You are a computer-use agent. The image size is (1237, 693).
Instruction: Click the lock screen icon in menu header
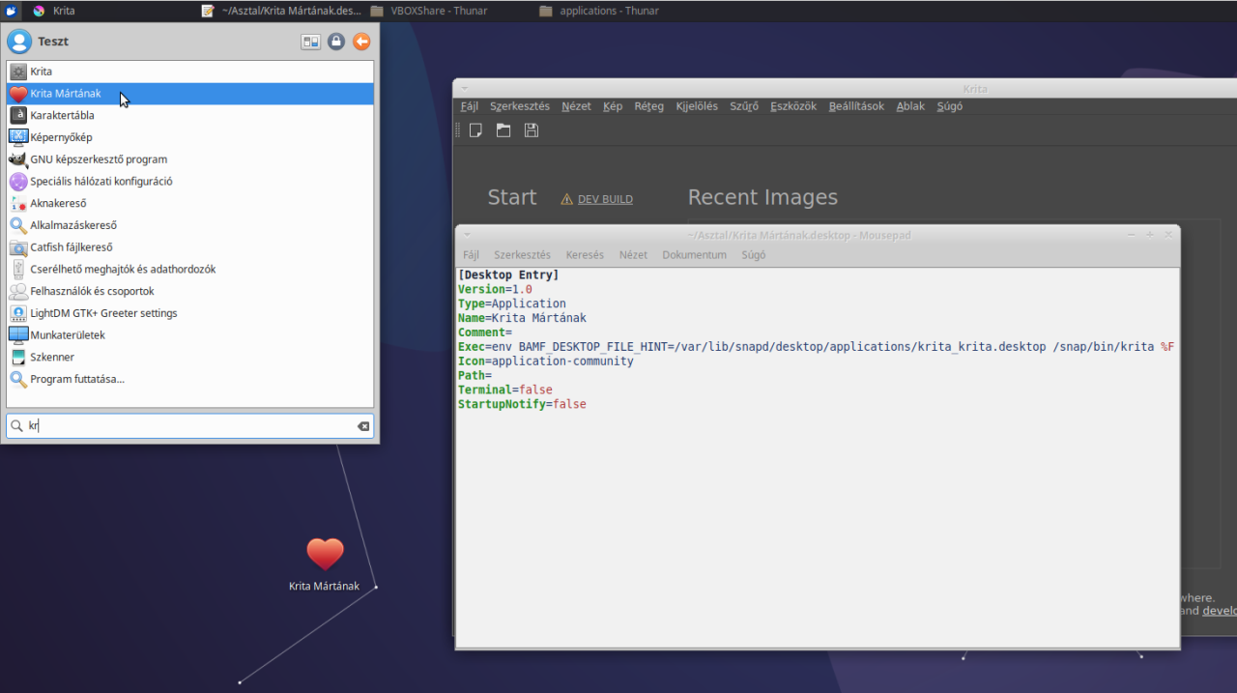(335, 42)
